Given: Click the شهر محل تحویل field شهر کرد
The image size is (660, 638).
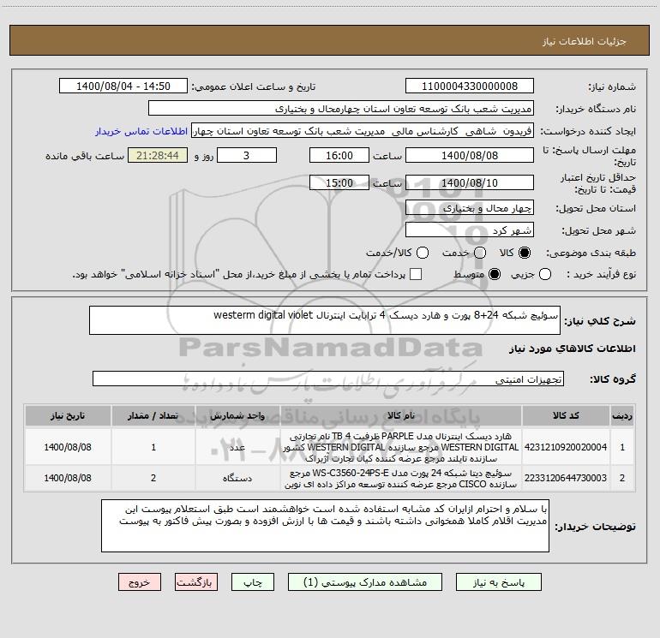Looking at the screenshot, I should coord(470,230).
